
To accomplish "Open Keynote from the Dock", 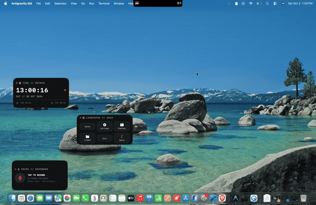I will tap(149, 198).
